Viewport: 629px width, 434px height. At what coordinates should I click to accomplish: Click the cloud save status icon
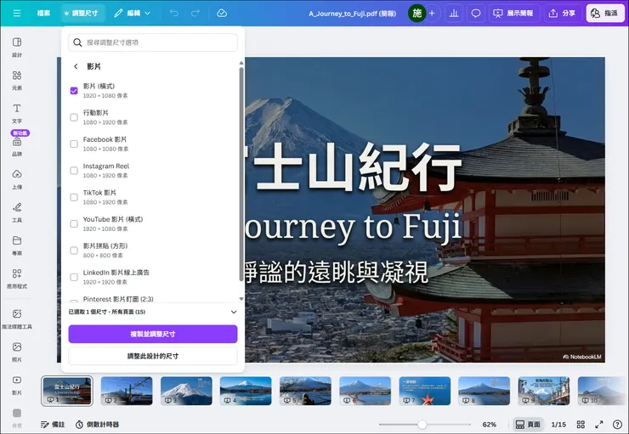[222, 14]
